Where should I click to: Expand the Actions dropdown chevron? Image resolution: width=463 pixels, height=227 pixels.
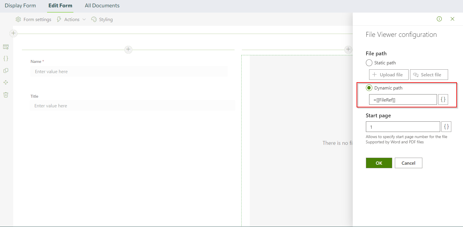point(84,20)
